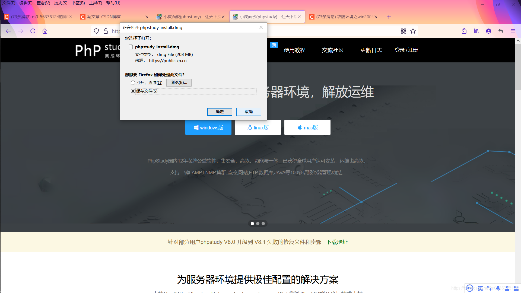Open the 查看(V) menu

point(43,3)
